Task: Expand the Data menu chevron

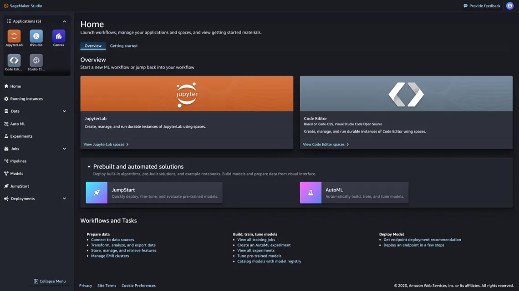Action: pos(65,111)
